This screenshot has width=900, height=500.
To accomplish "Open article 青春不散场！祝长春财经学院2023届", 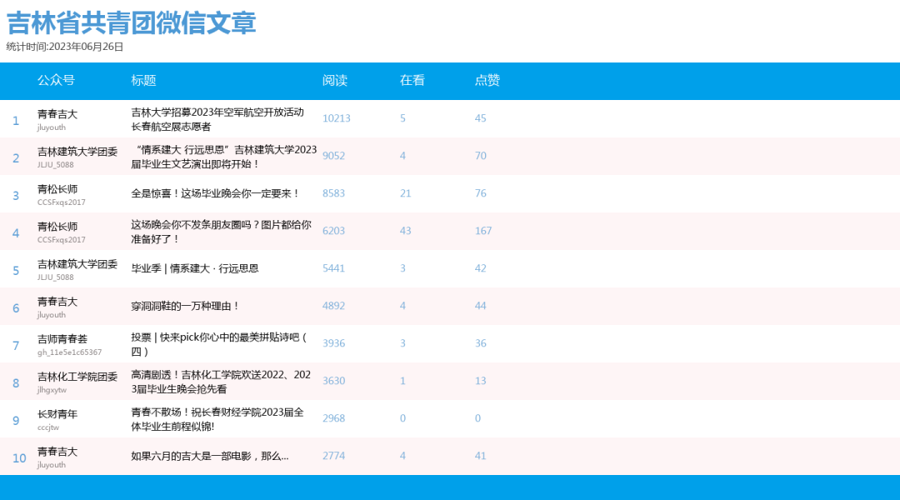I will click(x=217, y=419).
